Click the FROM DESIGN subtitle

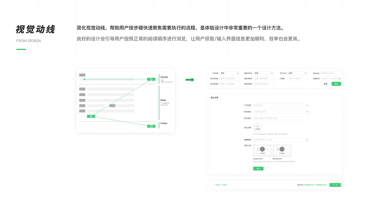(x=29, y=41)
